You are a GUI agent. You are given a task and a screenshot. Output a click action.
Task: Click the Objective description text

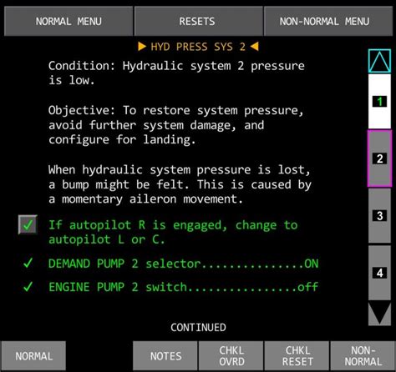point(175,125)
